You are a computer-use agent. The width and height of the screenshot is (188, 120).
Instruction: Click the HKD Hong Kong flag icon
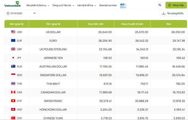point(13,109)
